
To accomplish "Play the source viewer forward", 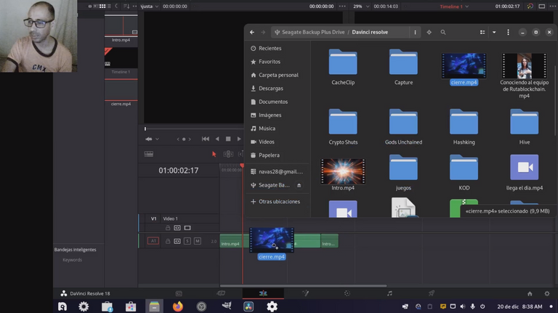I will coord(239,139).
